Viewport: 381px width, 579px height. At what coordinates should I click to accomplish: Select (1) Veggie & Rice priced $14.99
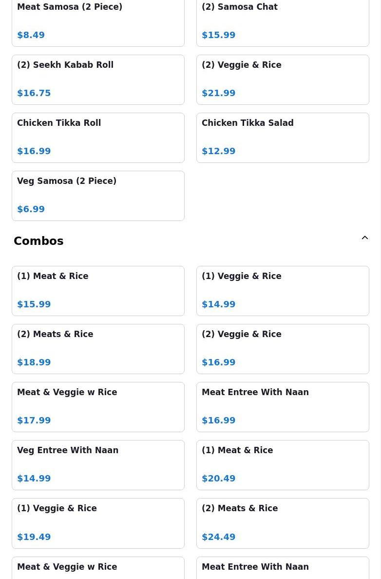[x=283, y=291]
